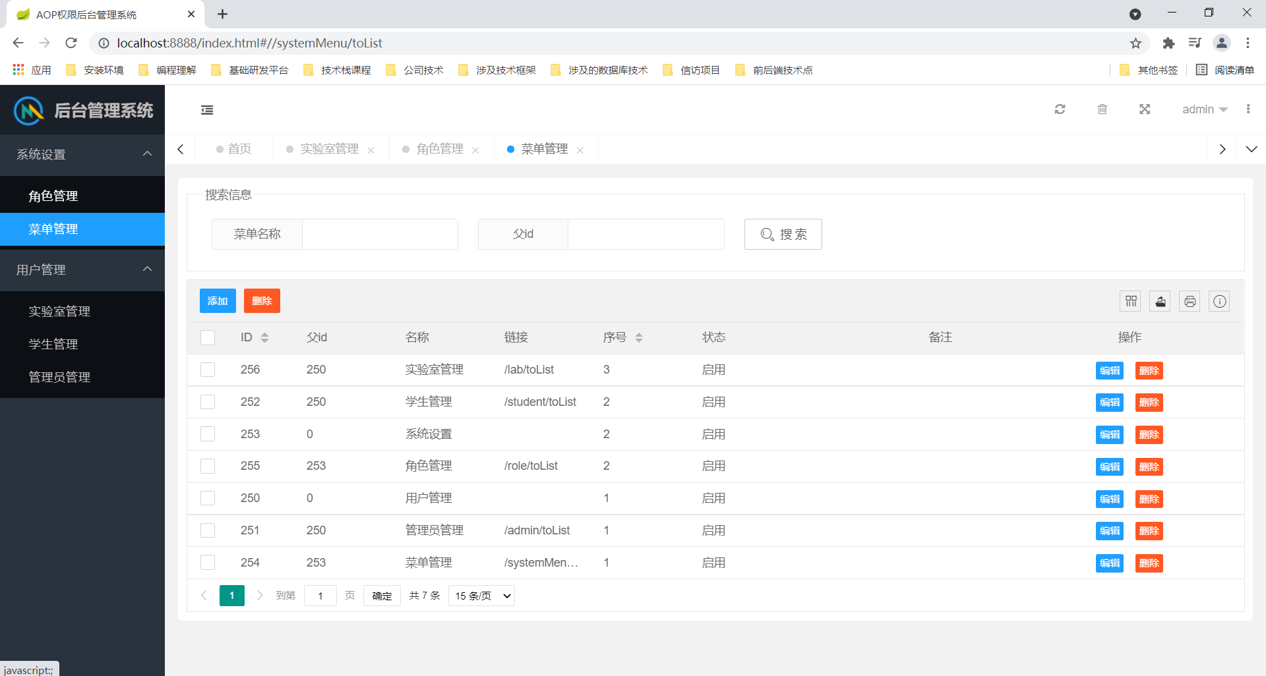Go to the previous pagination page

[204, 596]
